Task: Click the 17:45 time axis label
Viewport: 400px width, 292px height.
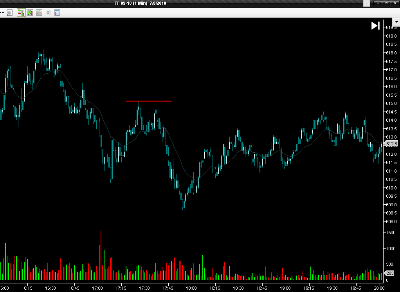Action: click(168, 288)
